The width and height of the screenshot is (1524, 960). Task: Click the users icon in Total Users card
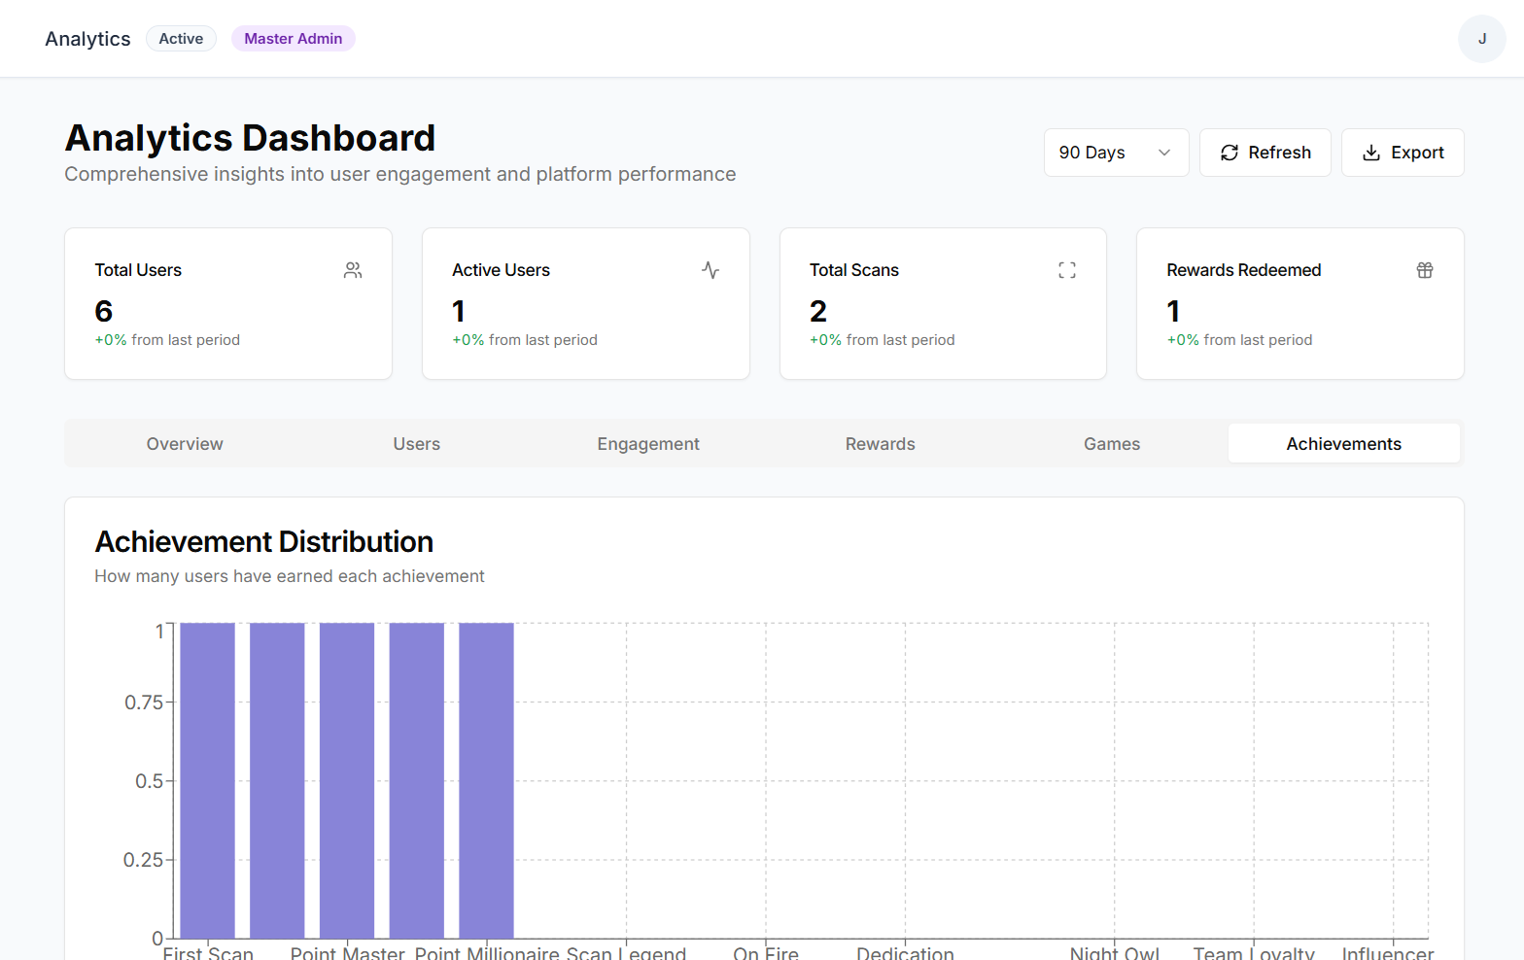[x=353, y=270]
